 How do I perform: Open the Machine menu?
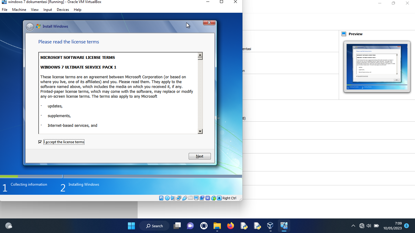click(x=19, y=10)
